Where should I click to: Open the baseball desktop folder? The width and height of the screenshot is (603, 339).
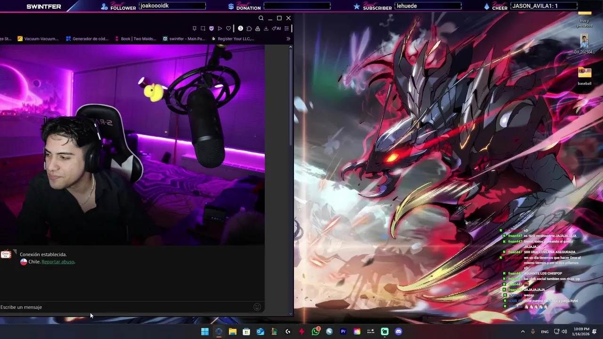[x=585, y=76]
